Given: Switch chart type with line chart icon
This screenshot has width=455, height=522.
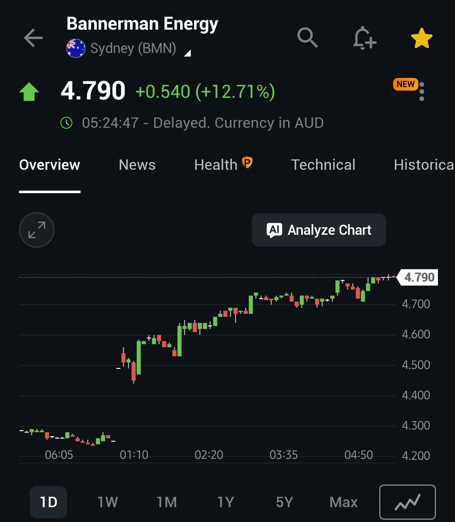Looking at the screenshot, I should click(x=408, y=502).
